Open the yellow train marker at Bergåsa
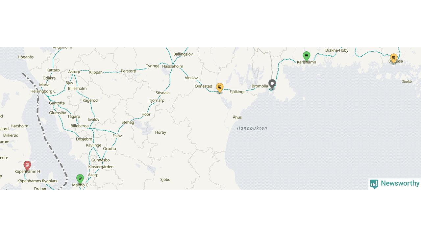Screen dimensions: 421x237 coord(394,59)
